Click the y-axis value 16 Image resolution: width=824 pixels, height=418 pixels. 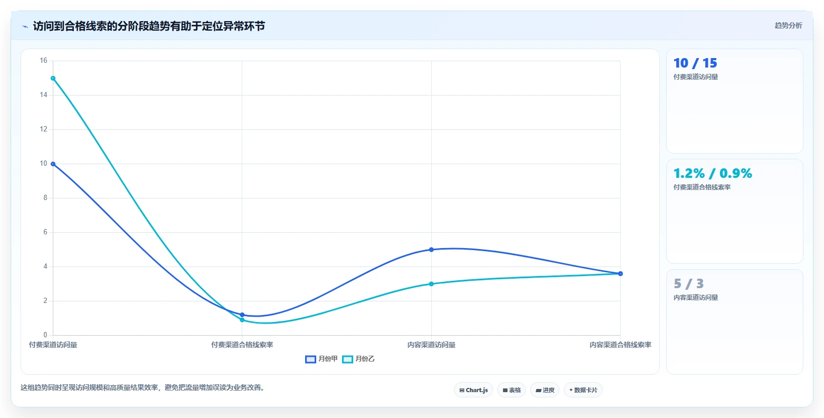click(x=43, y=61)
